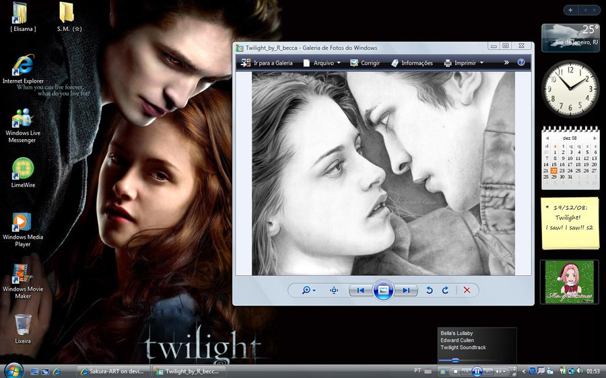The width and height of the screenshot is (606, 378).
Task: Click video/visualization toggle above restore icon
Action: [514, 369]
